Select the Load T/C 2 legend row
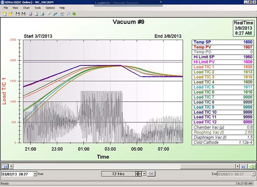Viewport: 257px width, 187px height. (x=222, y=72)
